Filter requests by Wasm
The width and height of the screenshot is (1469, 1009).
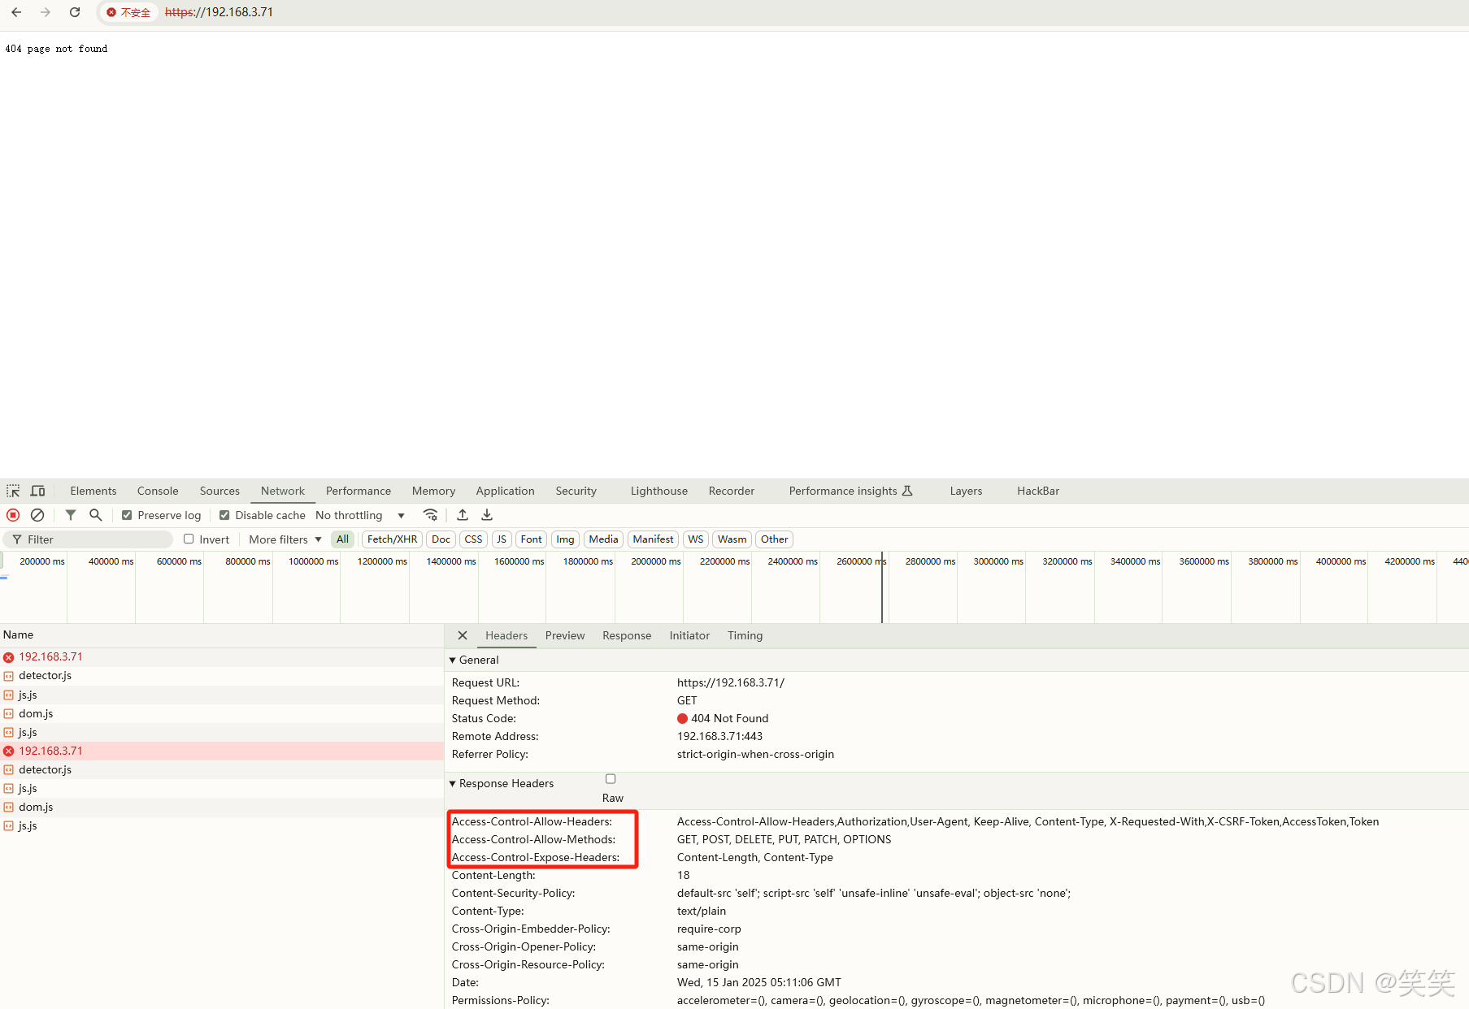732,539
